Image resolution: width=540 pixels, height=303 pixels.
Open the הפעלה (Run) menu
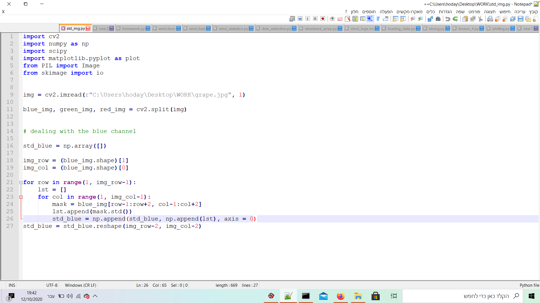tap(386, 12)
